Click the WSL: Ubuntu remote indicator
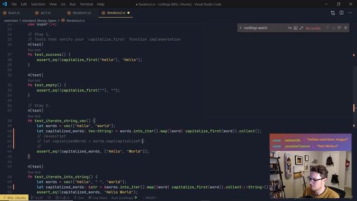The height and width of the screenshot is (201, 357). coord(15,198)
